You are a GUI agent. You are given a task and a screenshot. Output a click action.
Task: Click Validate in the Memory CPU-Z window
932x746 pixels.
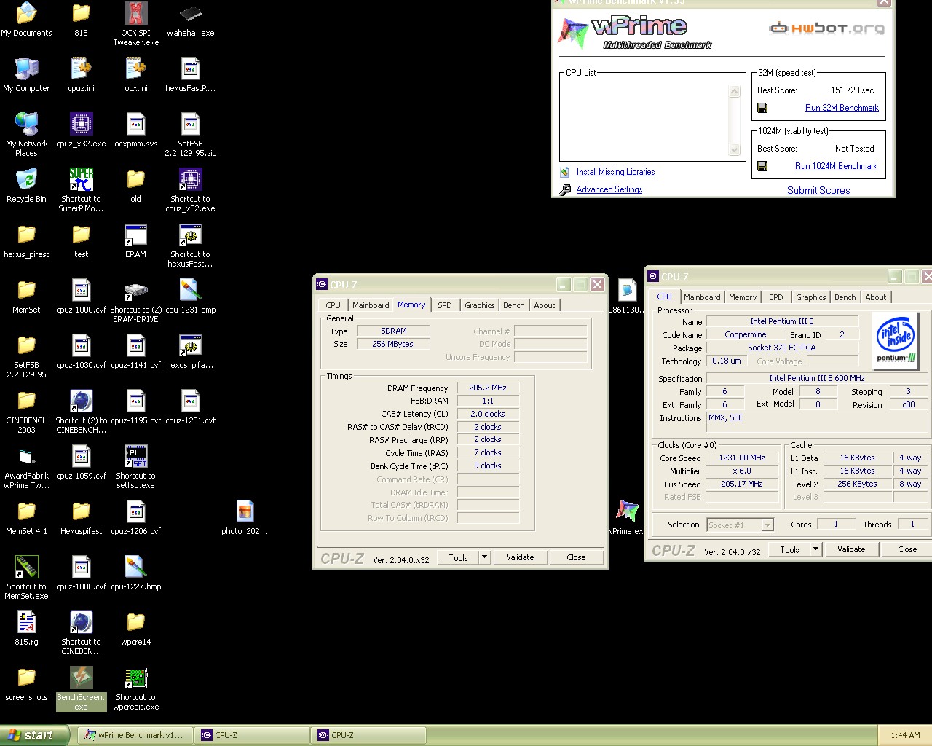520,557
